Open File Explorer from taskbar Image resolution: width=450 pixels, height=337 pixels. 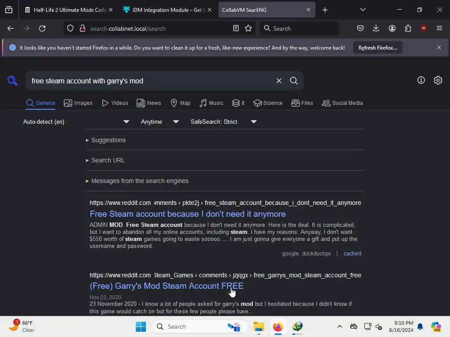pyautogui.click(x=258, y=326)
